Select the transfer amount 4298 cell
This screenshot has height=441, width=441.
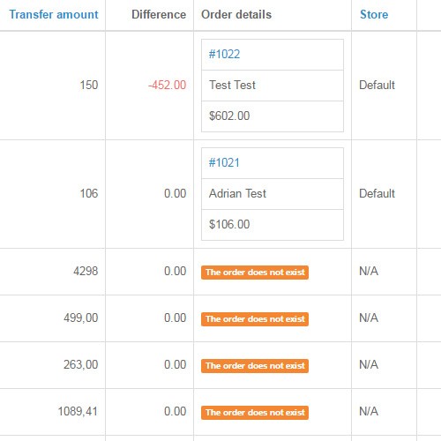(x=53, y=272)
